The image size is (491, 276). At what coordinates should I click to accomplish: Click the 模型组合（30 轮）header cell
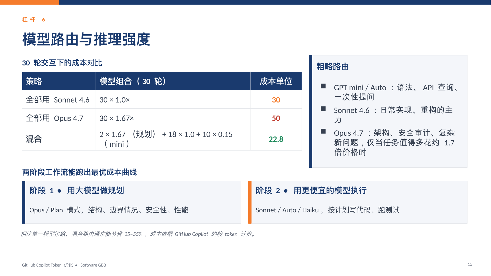[173, 81]
